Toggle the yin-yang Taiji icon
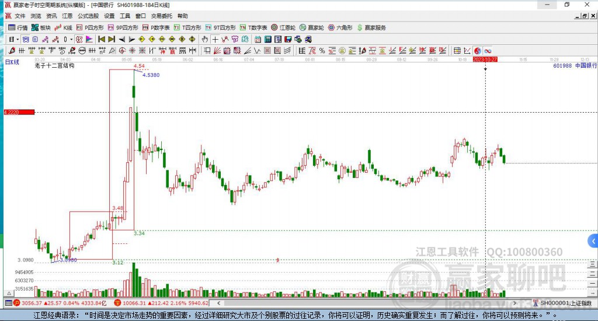598x321 pixels. [478, 51]
